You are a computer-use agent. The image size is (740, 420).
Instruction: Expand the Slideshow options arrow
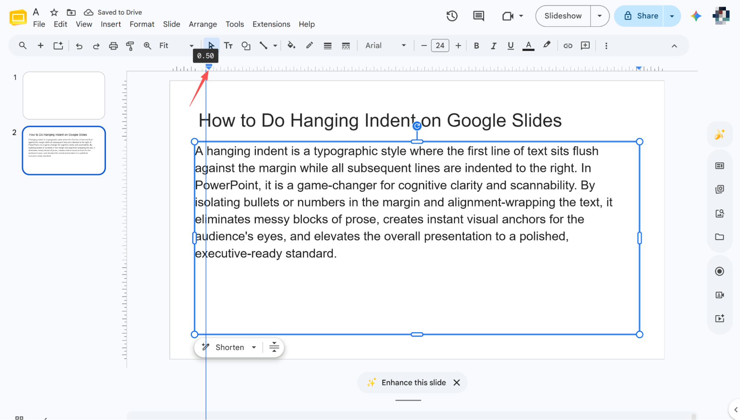(600, 16)
